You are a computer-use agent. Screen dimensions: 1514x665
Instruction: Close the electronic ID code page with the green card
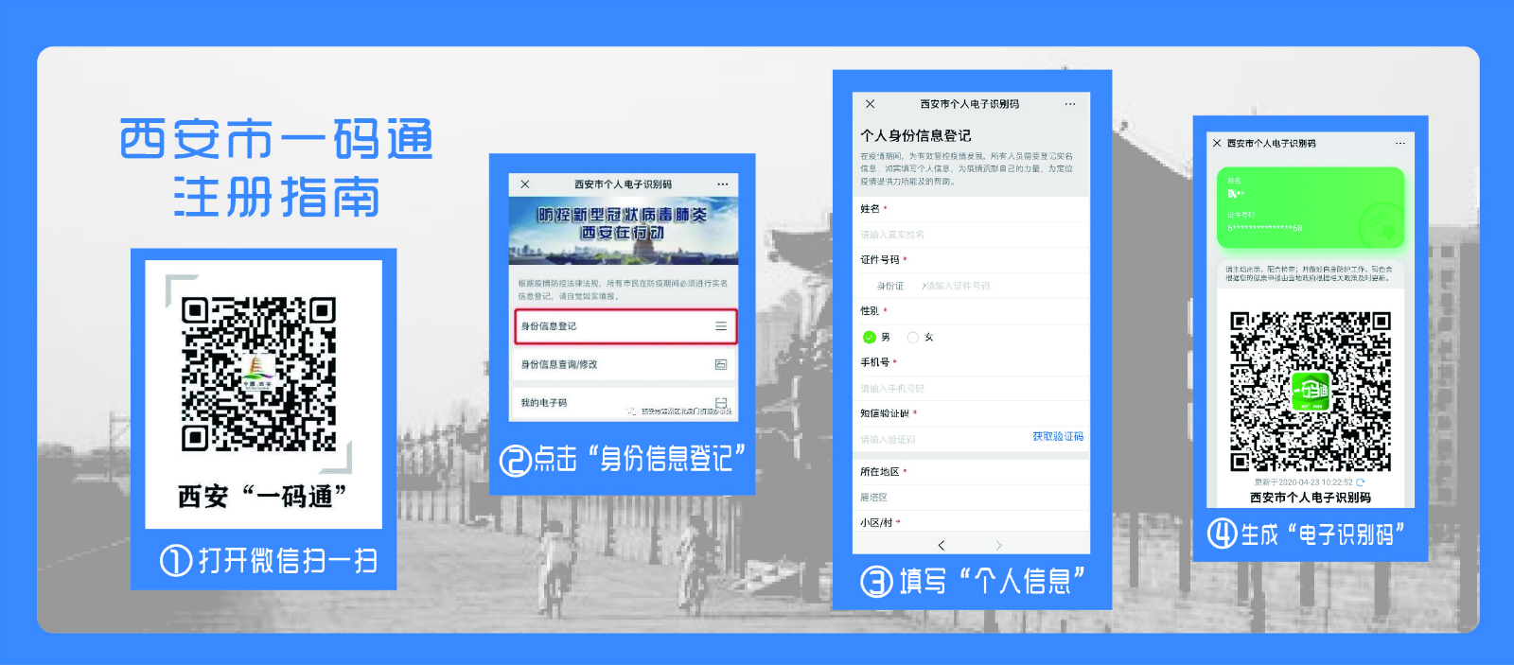click(x=1217, y=144)
